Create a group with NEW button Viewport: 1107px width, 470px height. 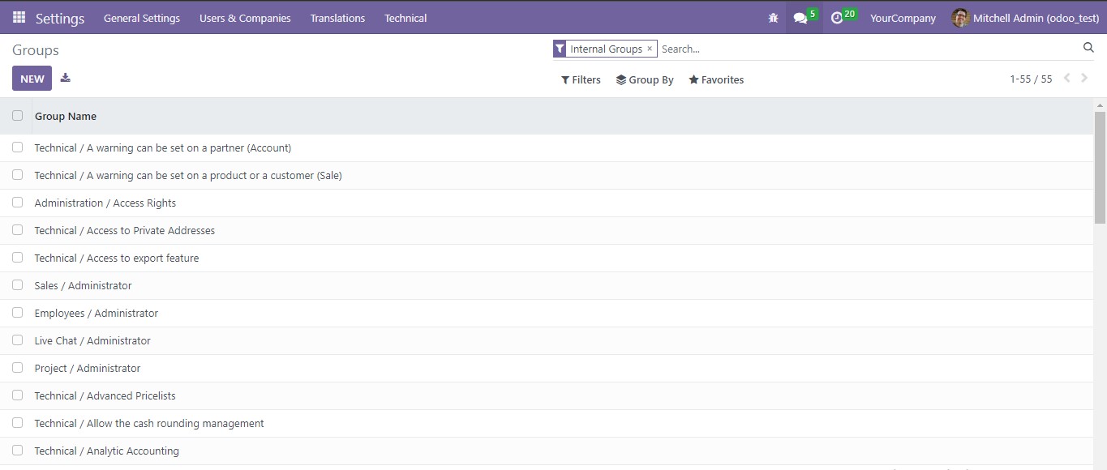(x=32, y=79)
